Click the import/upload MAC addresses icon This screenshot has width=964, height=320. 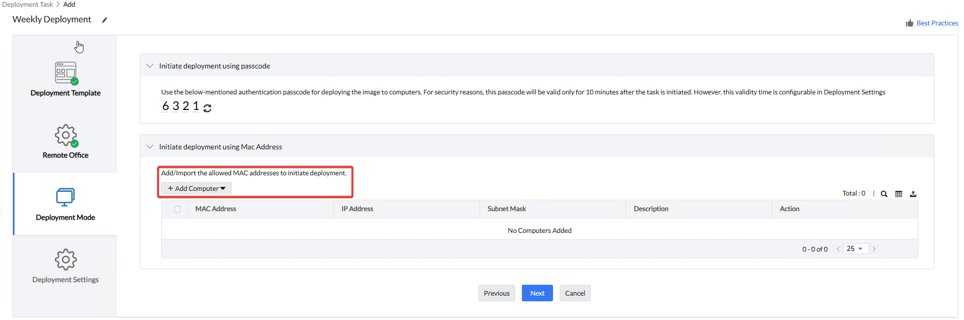(913, 194)
